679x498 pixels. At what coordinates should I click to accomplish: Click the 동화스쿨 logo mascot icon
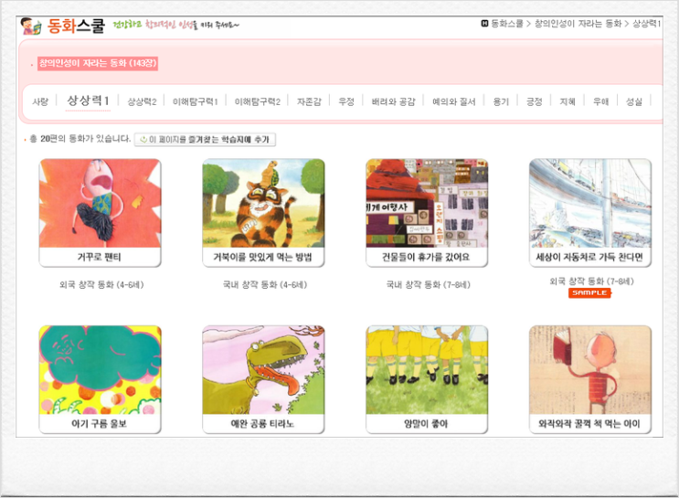tap(30, 26)
